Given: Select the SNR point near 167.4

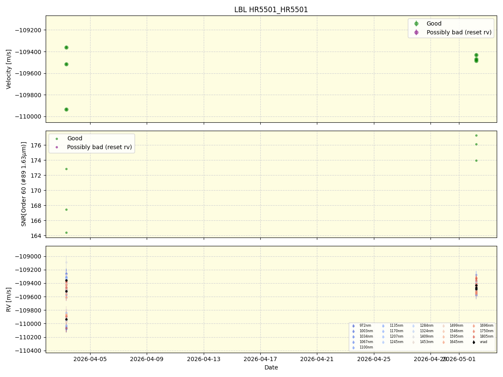Looking at the screenshot, I should tap(66, 209).
